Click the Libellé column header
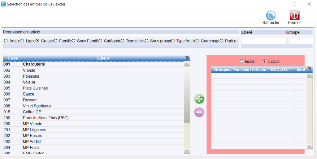 point(103,58)
